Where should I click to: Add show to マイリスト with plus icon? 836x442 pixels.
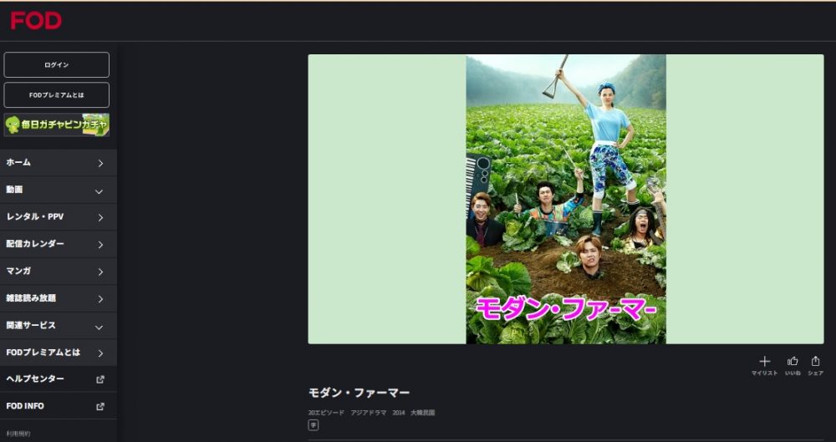765,362
